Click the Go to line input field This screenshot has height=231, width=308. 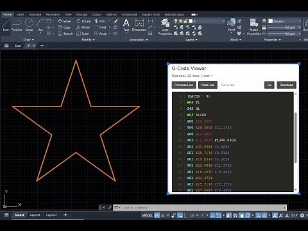[241, 85]
